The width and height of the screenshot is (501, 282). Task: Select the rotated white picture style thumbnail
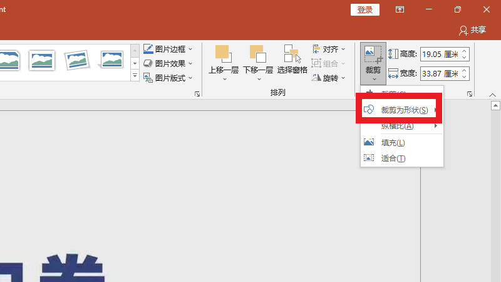pyautogui.click(x=76, y=60)
